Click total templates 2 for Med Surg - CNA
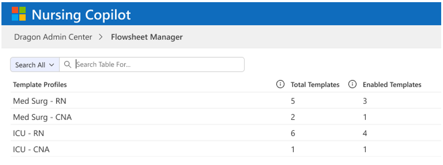Screen dimensions: 443x165 coord(293,117)
